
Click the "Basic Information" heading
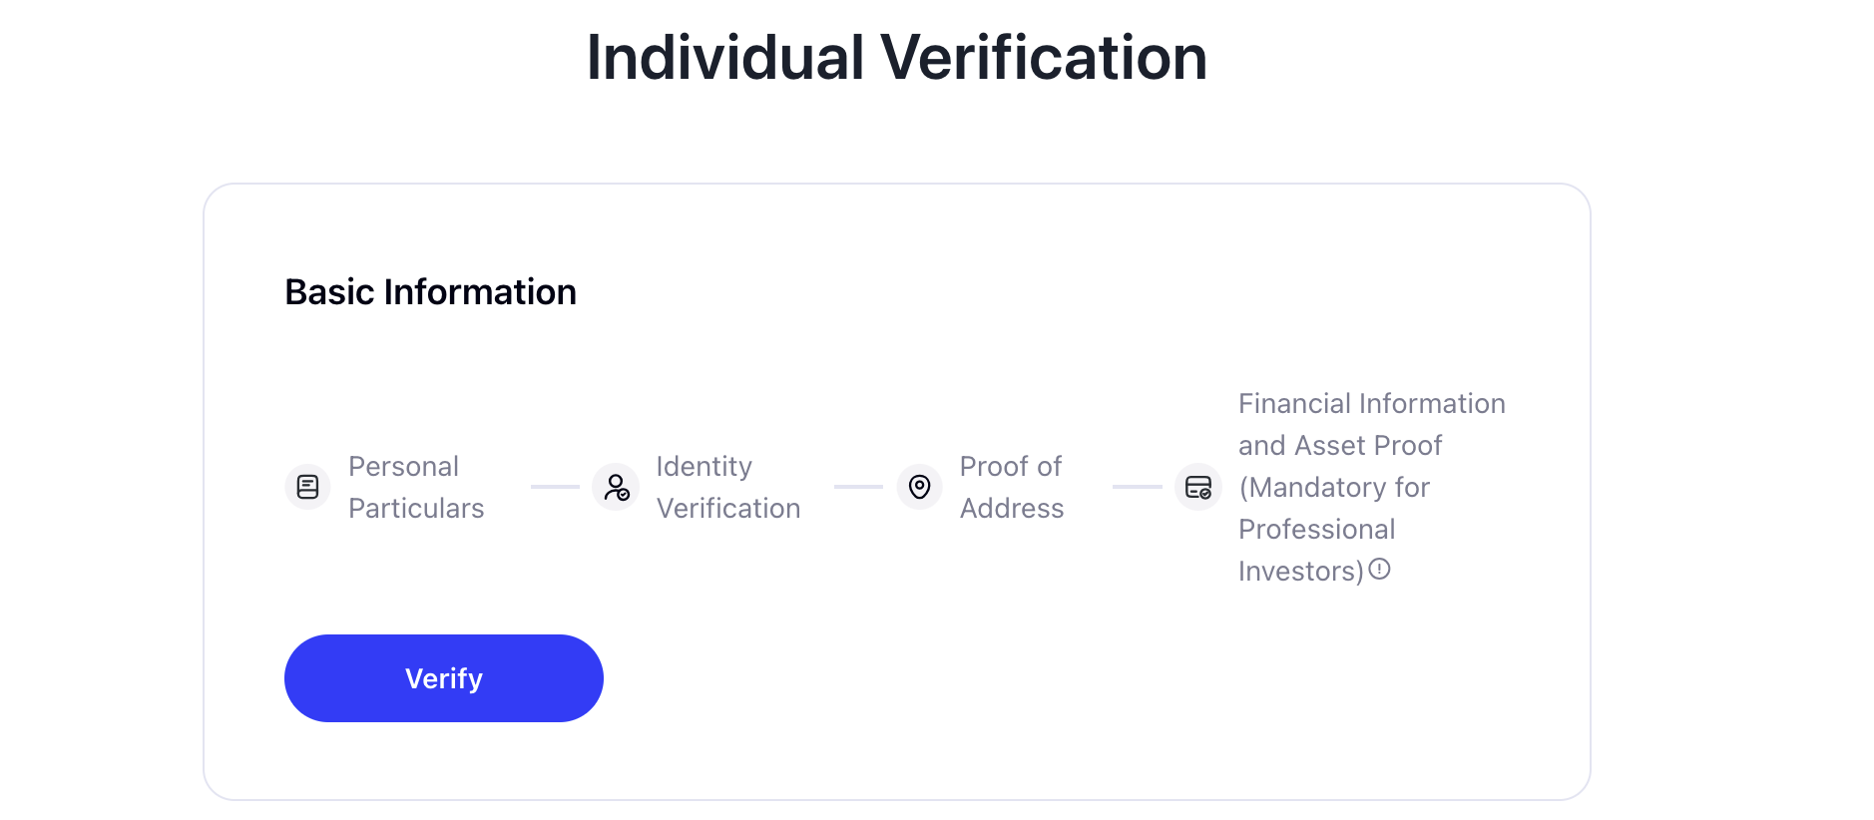click(x=430, y=292)
